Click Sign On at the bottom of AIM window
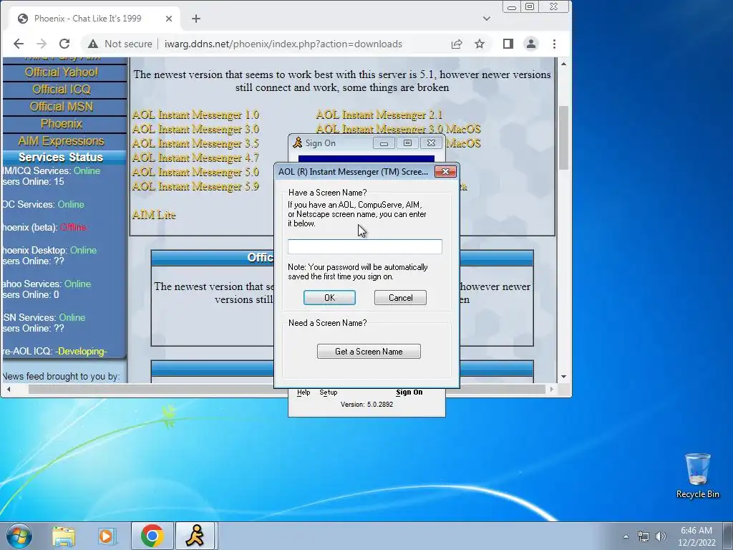Viewport: 733px width, 550px height. click(x=409, y=392)
